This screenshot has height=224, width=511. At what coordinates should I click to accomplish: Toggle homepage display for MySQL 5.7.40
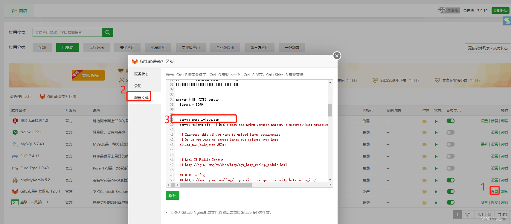point(451,144)
